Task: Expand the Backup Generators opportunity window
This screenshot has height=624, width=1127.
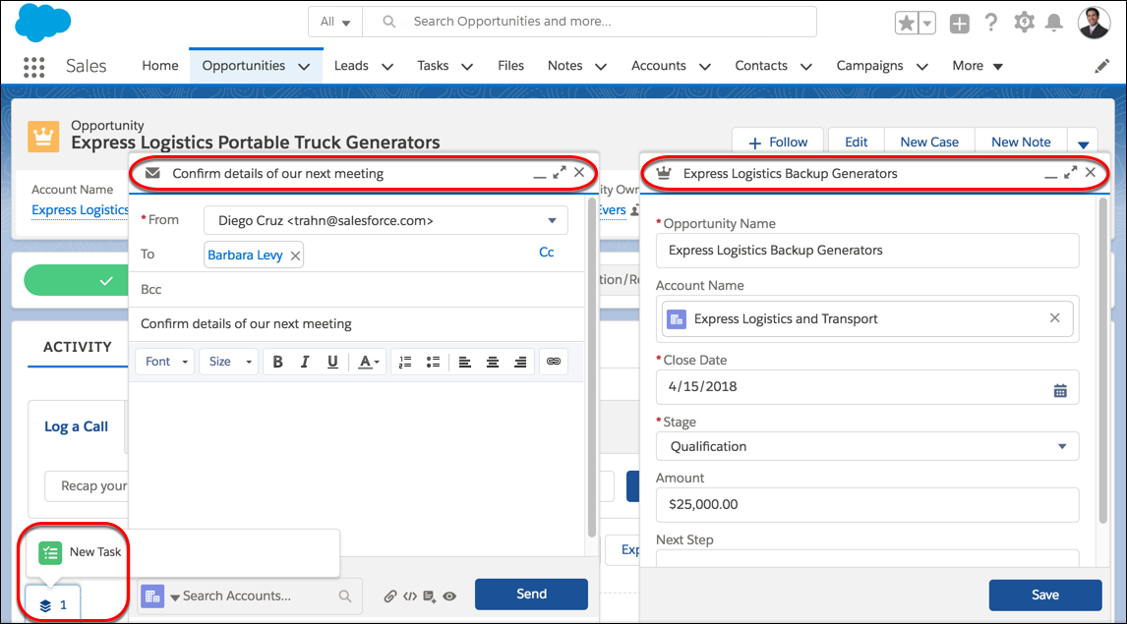Action: point(1070,172)
